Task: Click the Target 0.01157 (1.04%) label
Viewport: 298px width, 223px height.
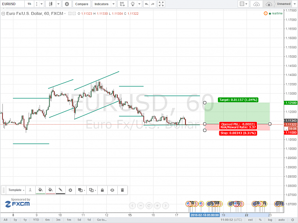Action: click(238, 100)
